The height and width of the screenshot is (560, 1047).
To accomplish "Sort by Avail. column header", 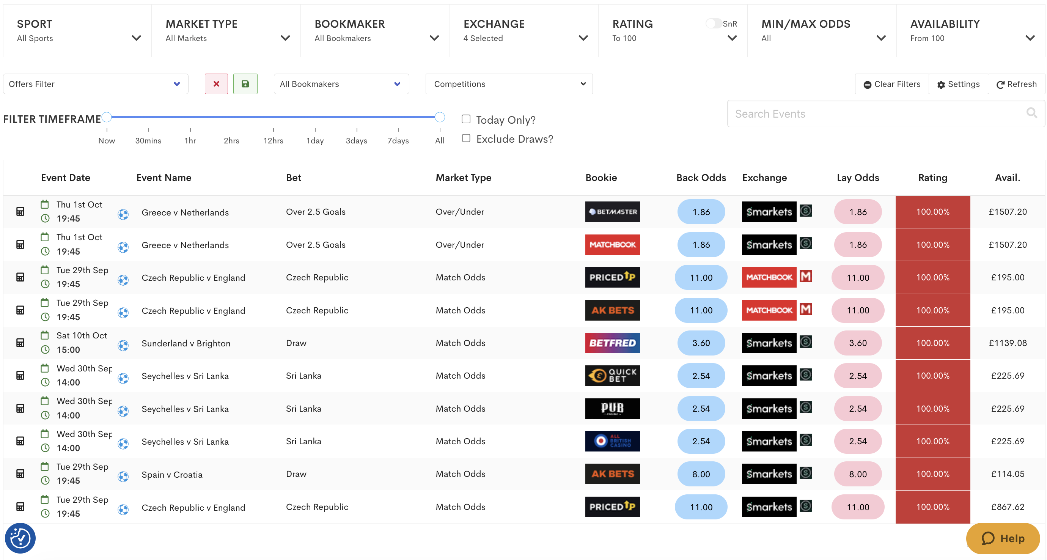I will click(x=1007, y=178).
